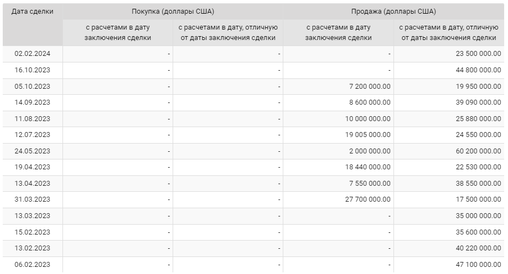Click the 7 200 000.00 cell
This screenshot has width=508, height=274.
(370, 87)
